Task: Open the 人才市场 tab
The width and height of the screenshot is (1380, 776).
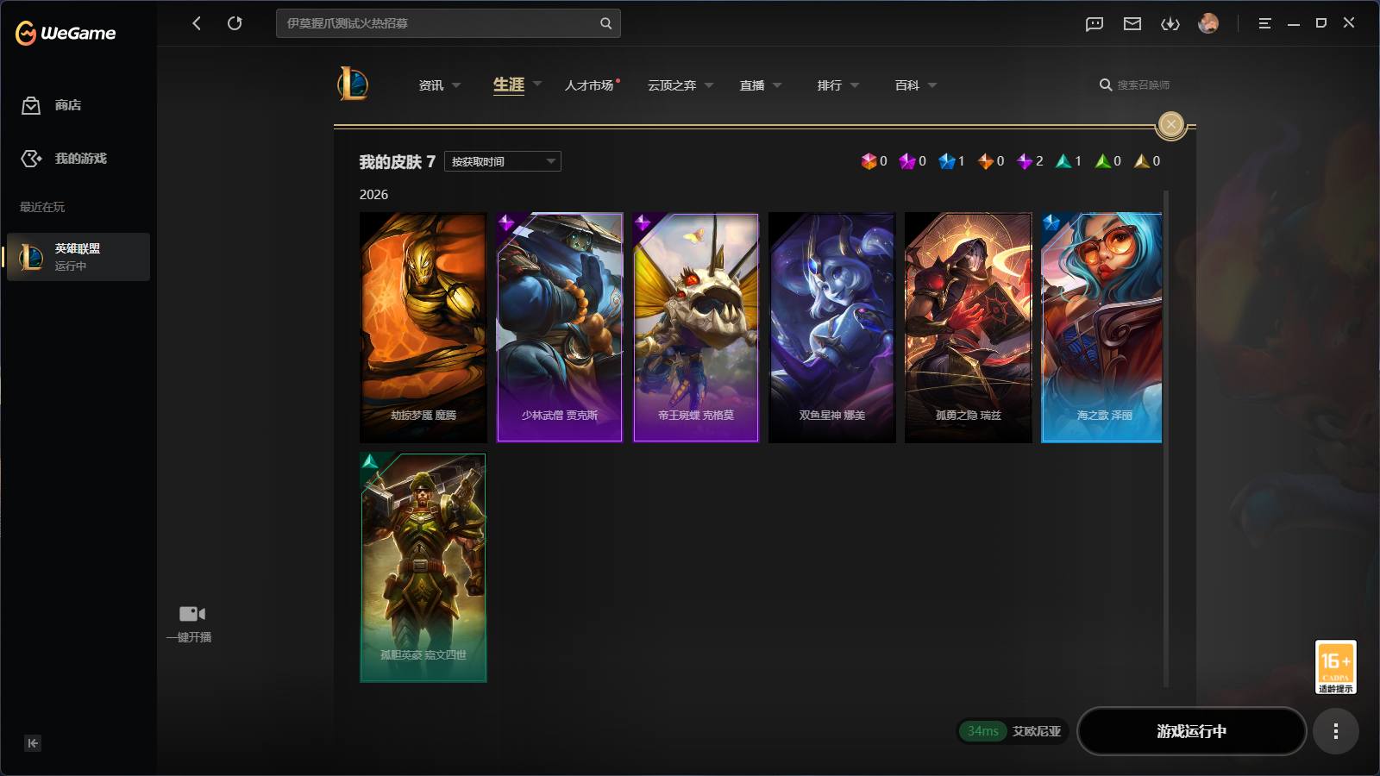Action: pos(589,85)
